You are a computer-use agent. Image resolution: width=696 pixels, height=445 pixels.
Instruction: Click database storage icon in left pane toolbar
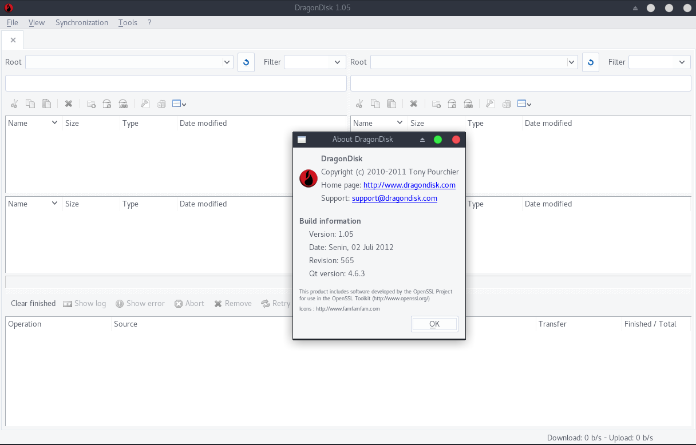click(161, 104)
